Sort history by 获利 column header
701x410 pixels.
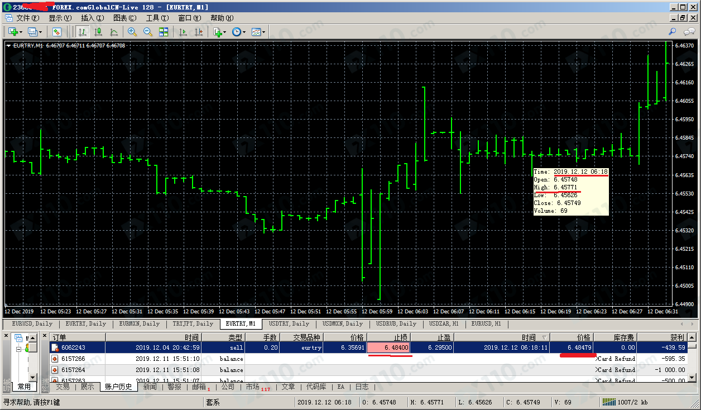(x=662, y=337)
